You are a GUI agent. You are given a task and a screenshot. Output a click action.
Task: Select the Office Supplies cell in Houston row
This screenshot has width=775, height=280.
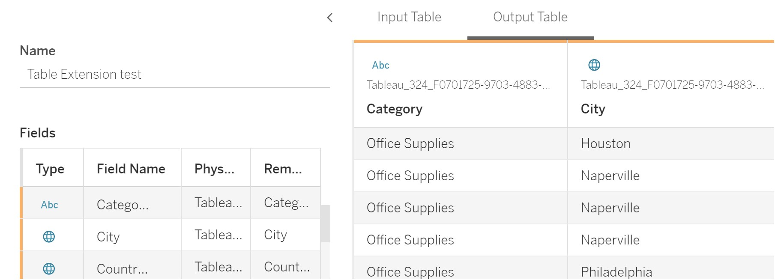[461, 143]
